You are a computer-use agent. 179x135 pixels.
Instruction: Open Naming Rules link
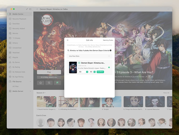coord(108,40)
